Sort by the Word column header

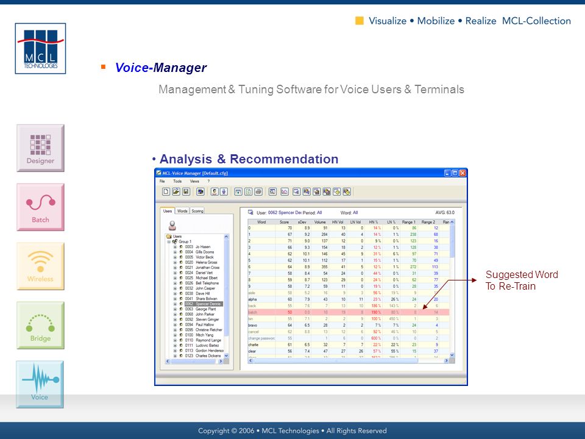[x=261, y=222]
